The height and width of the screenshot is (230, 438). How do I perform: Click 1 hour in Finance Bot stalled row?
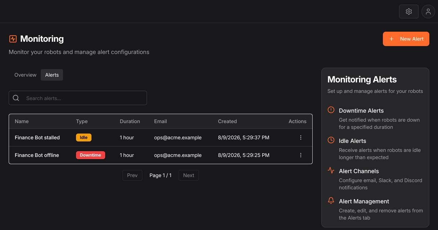127,137
